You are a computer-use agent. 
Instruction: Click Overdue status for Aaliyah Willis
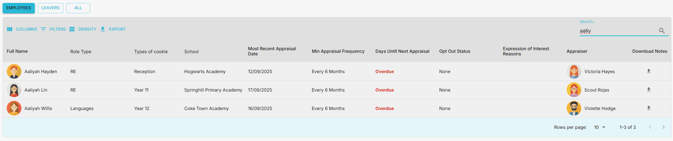coord(385,109)
